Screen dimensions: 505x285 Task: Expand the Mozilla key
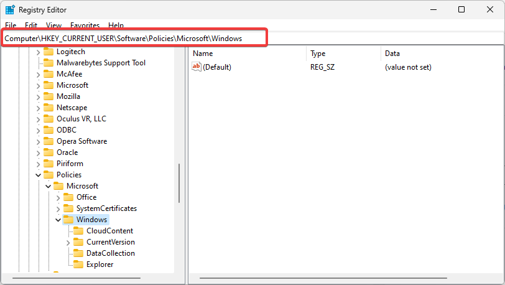[38, 96]
